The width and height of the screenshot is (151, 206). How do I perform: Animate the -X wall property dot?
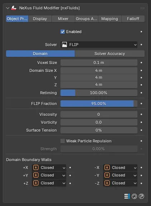(x=141, y=168)
